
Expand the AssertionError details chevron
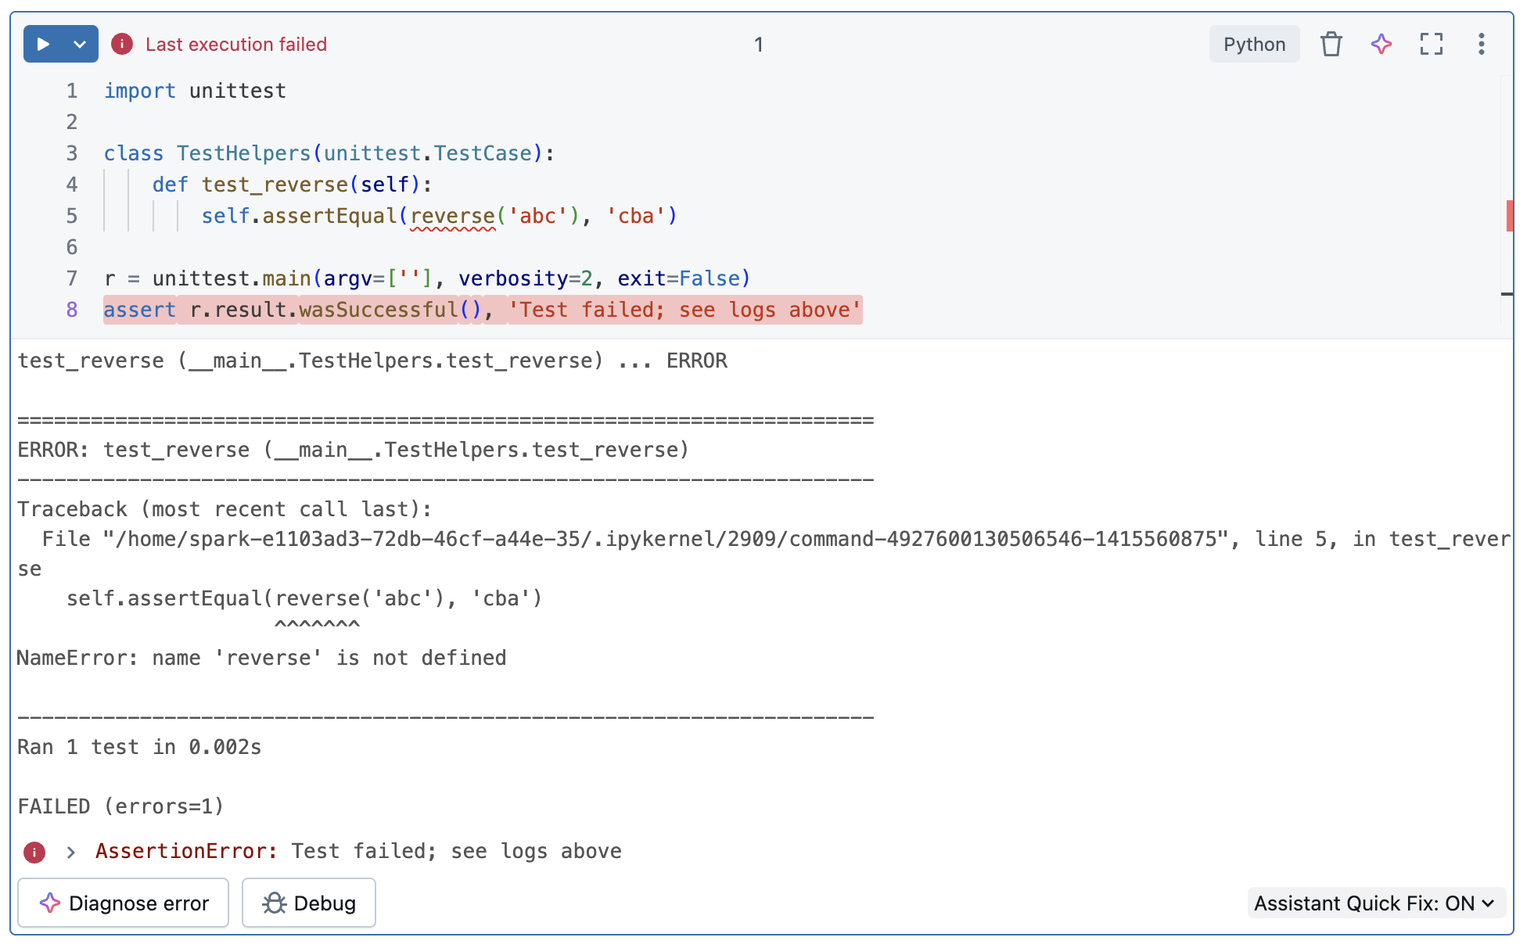pos(70,852)
